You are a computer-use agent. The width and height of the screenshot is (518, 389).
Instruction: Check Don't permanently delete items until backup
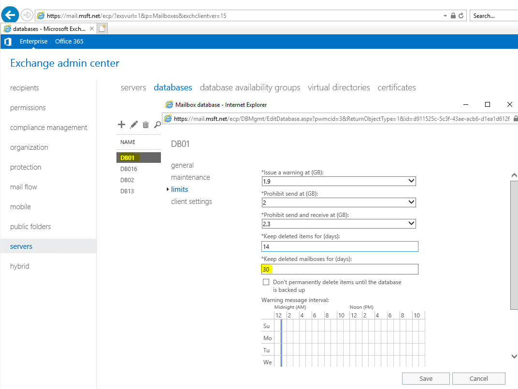pyautogui.click(x=266, y=282)
